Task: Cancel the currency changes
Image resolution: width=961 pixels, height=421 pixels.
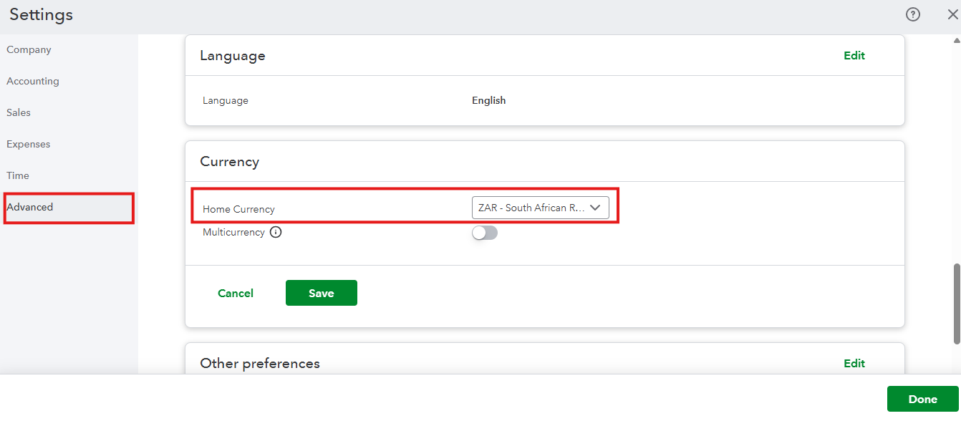Action: [236, 293]
